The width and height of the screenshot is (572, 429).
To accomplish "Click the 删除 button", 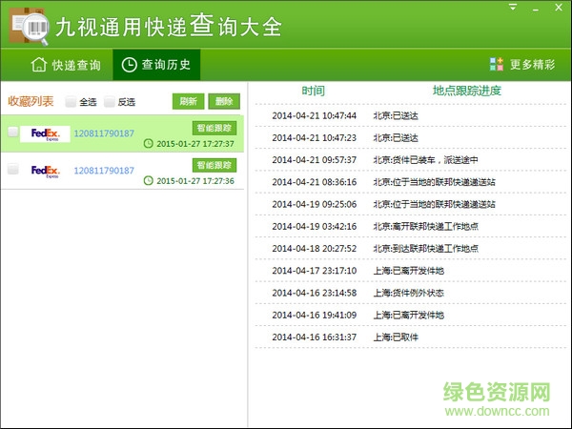I will 224,101.
